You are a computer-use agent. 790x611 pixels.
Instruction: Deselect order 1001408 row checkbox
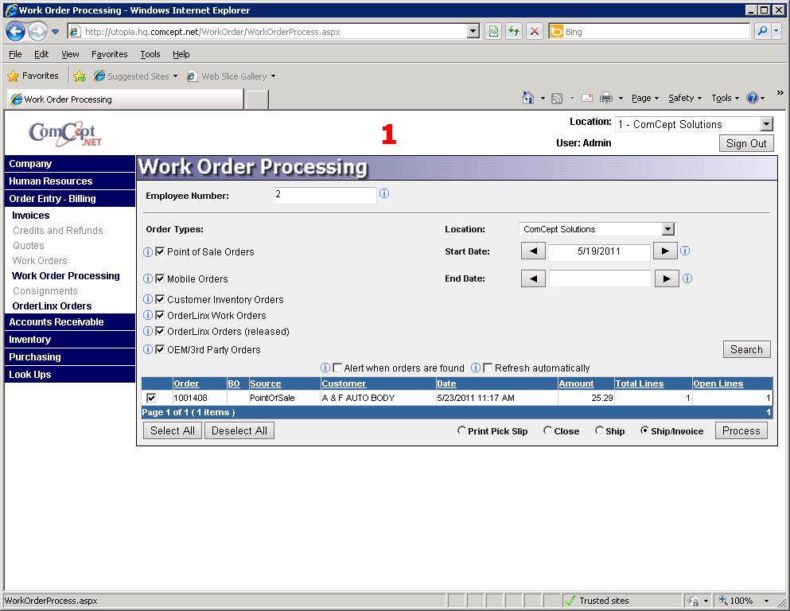(151, 398)
